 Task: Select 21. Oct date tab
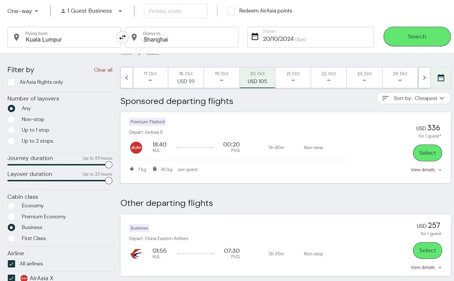point(293,78)
